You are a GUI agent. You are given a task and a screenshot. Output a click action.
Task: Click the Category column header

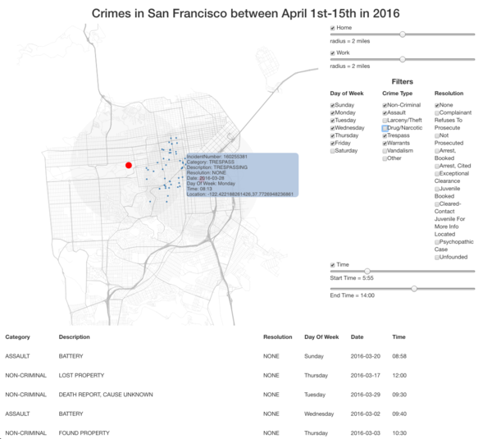17,337
